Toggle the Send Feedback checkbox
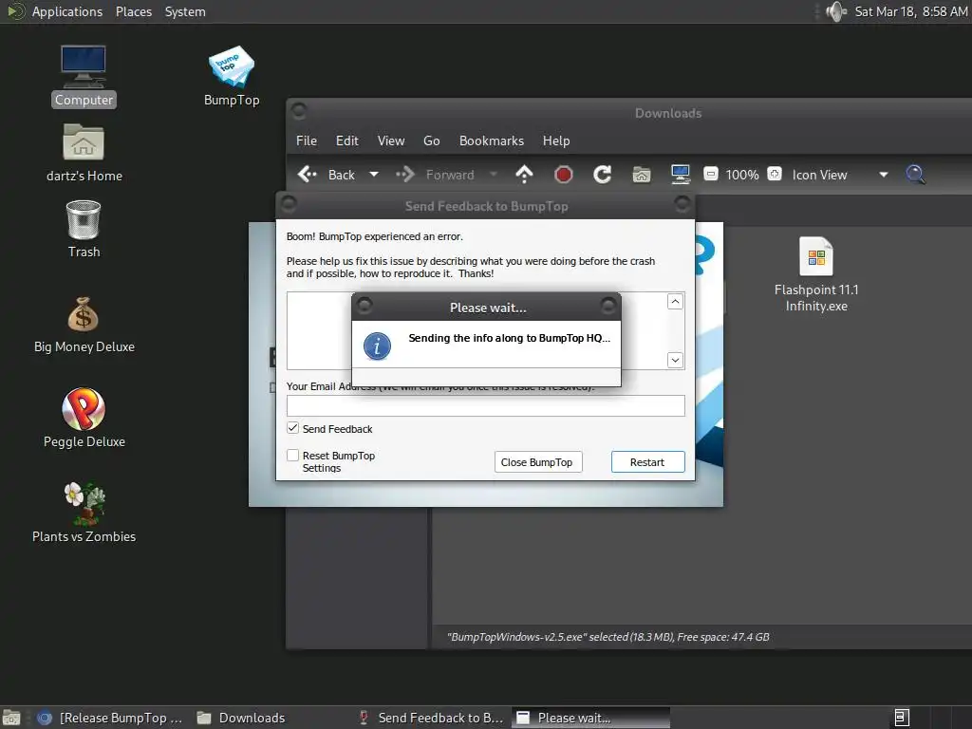Viewport: 972px width, 729px height. pos(293,428)
